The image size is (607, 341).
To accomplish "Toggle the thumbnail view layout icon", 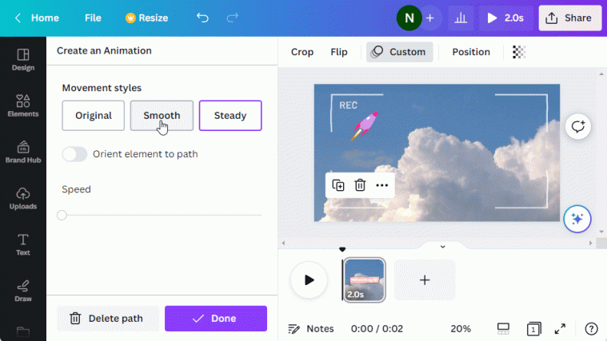I will coord(503,329).
